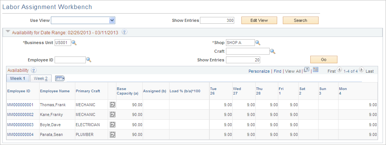Screen dimensions: 386x145
Task: Open Employee ID lookup magnifier
Action: point(88,60)
